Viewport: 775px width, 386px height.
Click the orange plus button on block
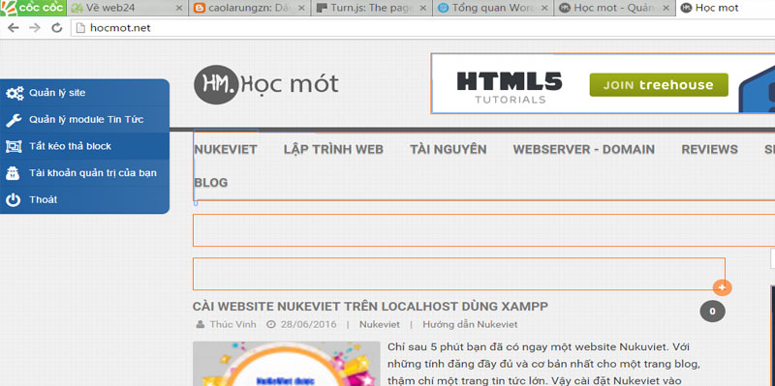[722, 287]
